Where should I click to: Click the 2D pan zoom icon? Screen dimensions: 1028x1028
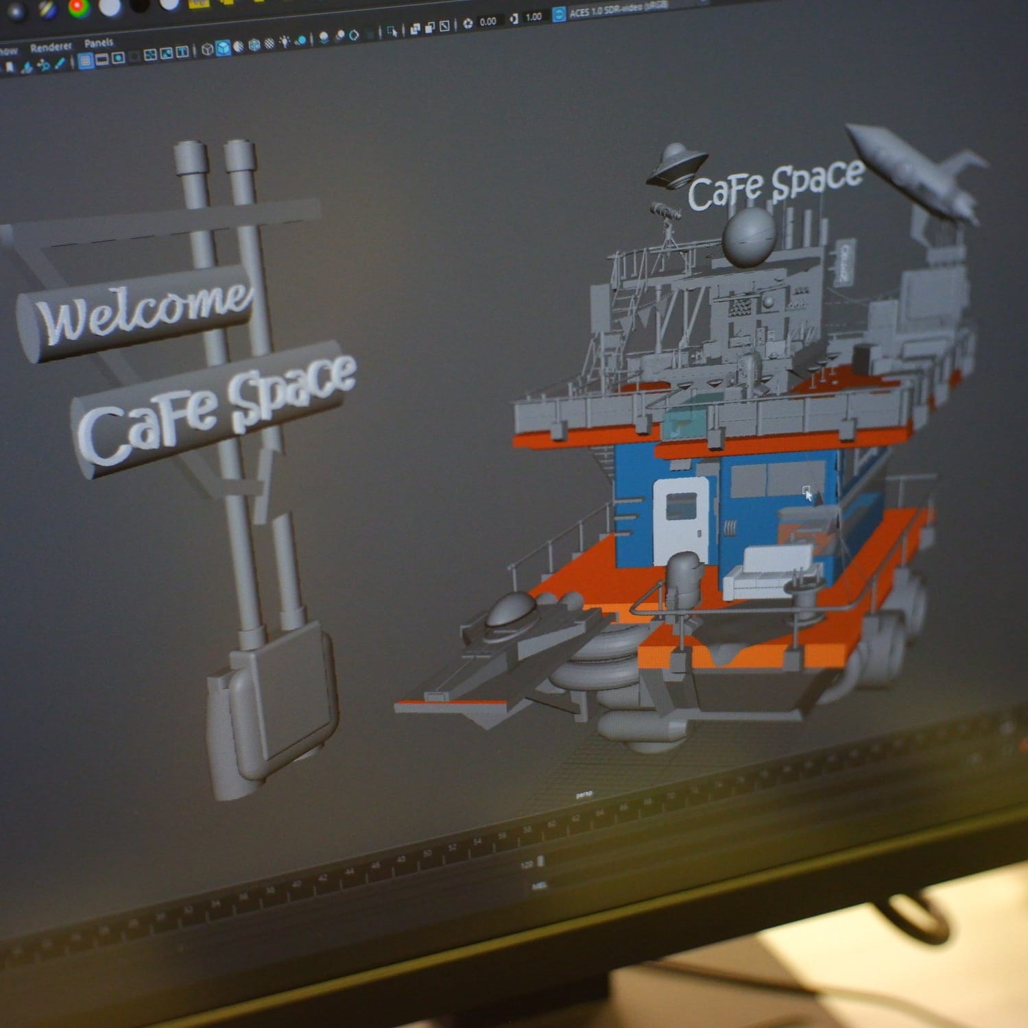pyautogui.click(x=43, y=65)
